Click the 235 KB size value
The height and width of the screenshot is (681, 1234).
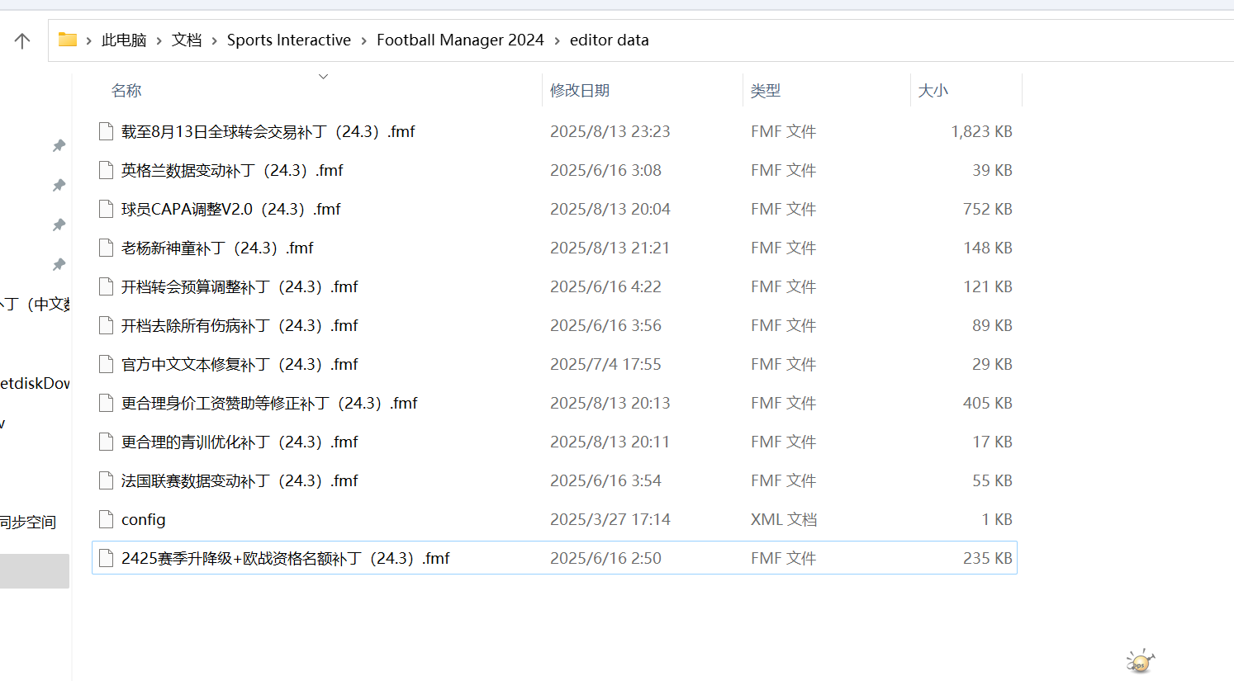click(x=988, y=558)
